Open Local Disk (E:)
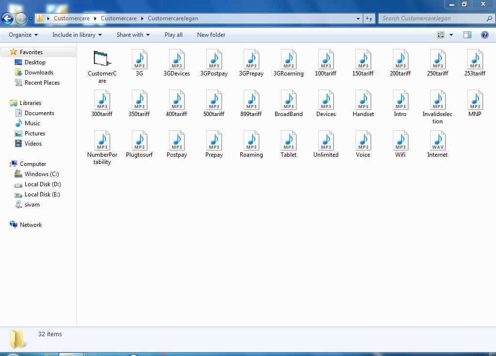This screenshot has width=496, height=356. tap(42, 194)
